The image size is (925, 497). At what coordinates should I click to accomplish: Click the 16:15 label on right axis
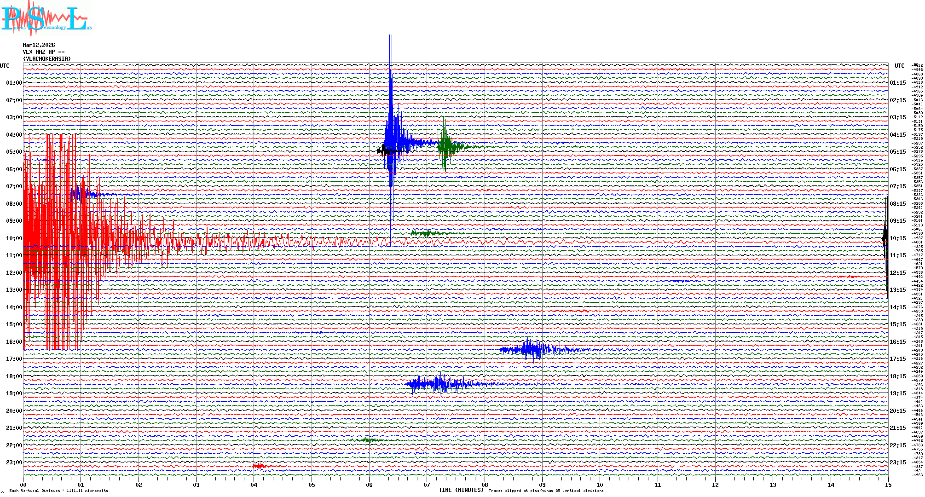coord(897,342)
